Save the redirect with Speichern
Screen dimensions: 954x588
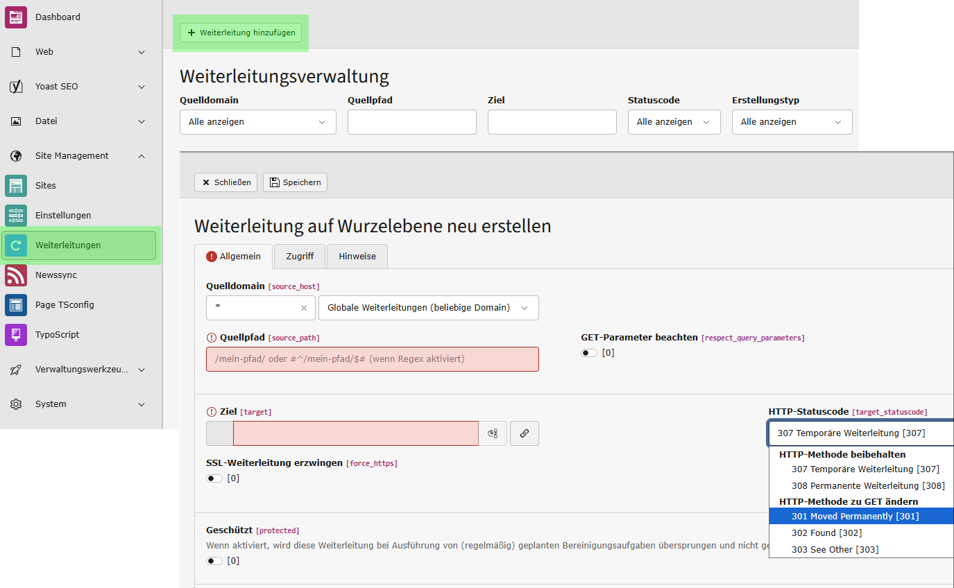click(295, 182)
